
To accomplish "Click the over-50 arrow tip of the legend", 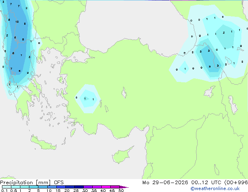I will point(124,187).
